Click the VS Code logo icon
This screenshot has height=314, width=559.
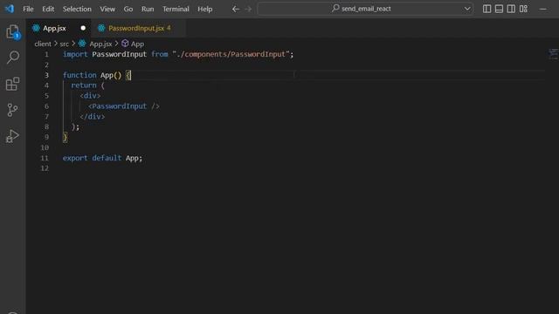[10, 9]
